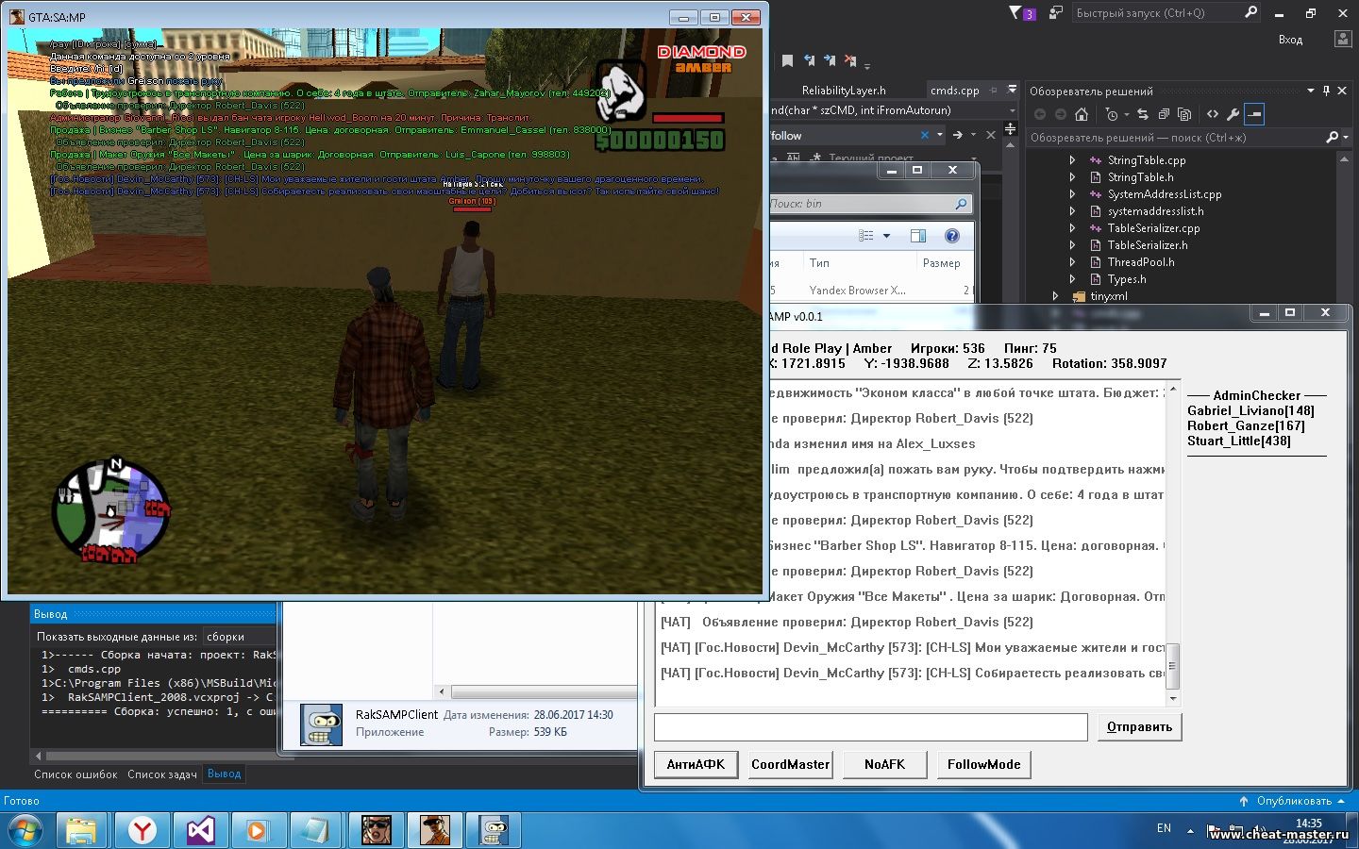Toggle the preview pane button in Explorer
This screenshot has width=1359, height=849.
click(917, 236)
